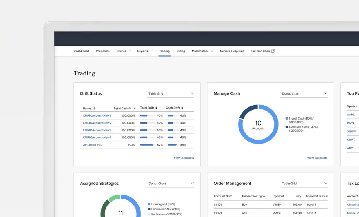359x217 pixels.
Task: Expand the Clients menu
Action: coord(123,51)
